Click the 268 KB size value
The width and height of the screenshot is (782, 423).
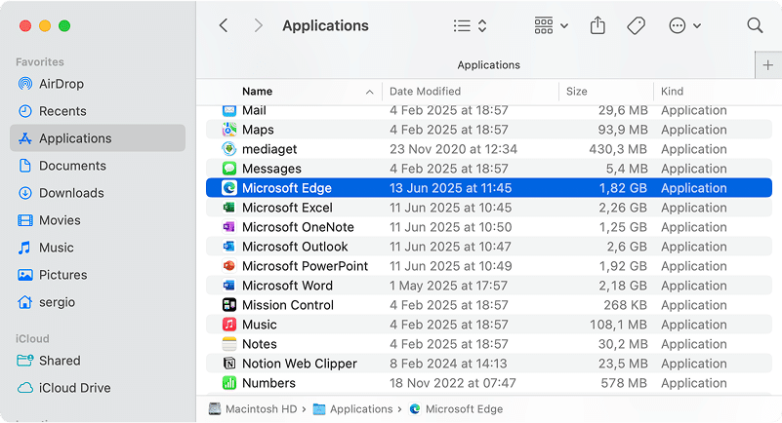625,305
